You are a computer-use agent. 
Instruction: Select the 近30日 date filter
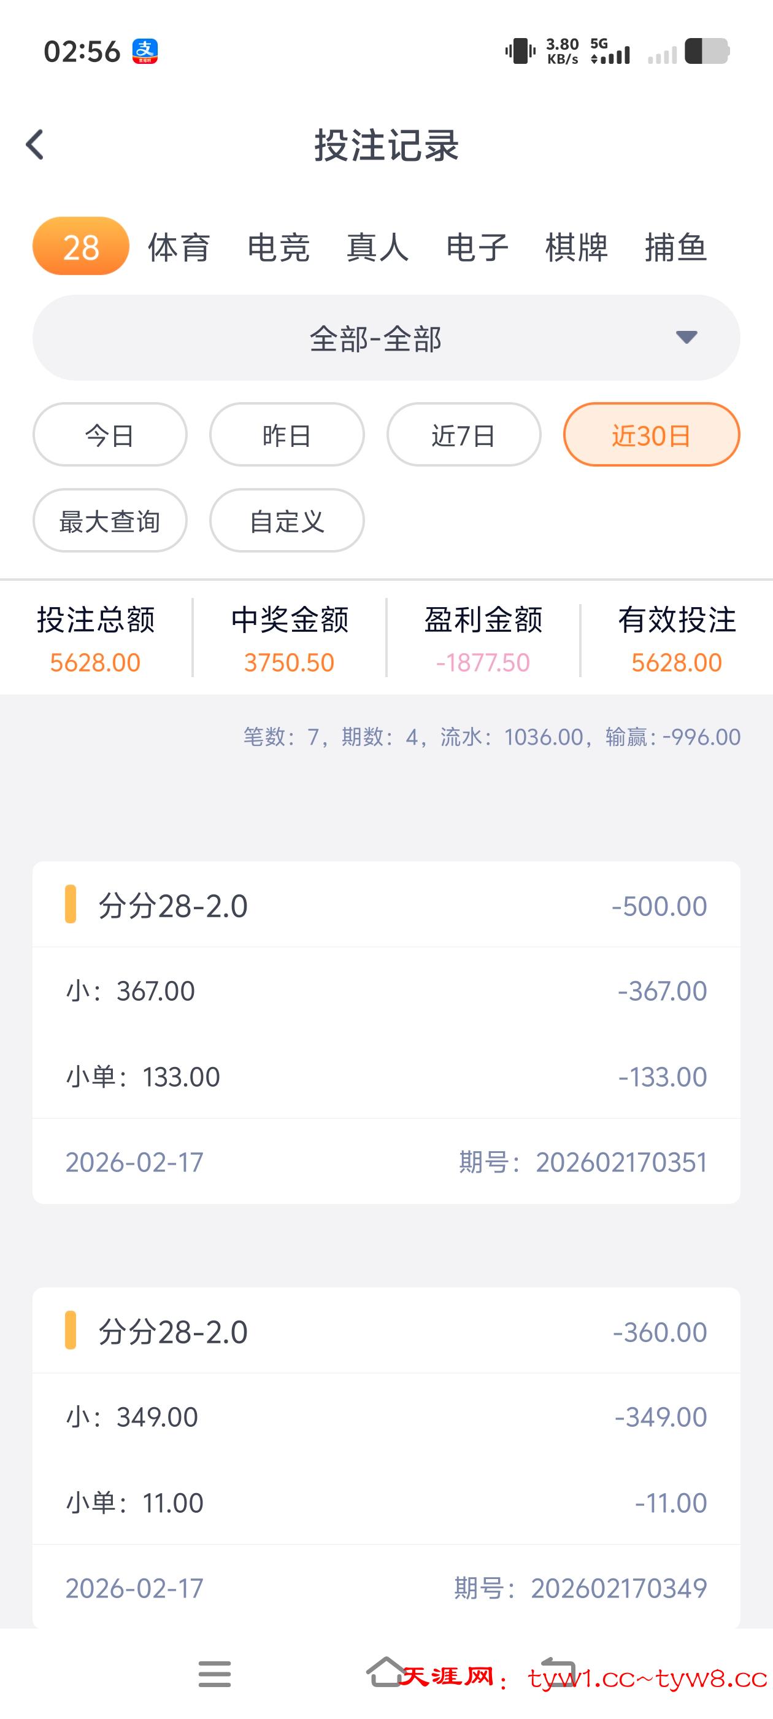651,435
